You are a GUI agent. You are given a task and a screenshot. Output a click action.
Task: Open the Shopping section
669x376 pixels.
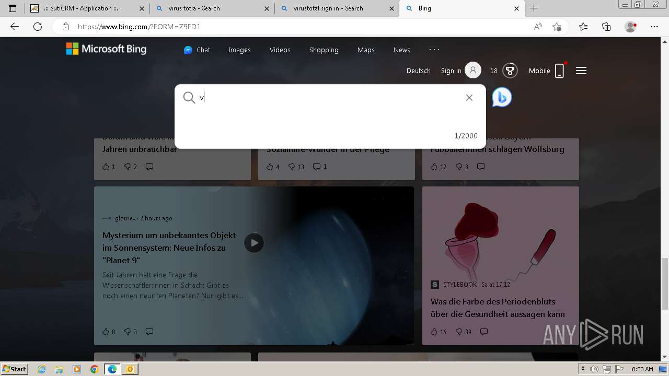[324, 50]
